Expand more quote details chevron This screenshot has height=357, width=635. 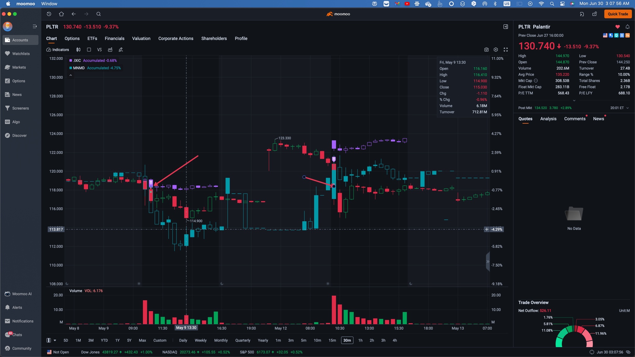[574, 100]
